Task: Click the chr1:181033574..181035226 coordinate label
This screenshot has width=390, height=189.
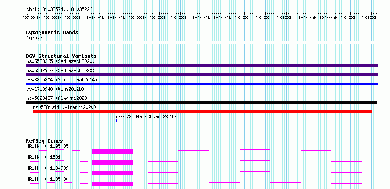Action: (59, 10)
